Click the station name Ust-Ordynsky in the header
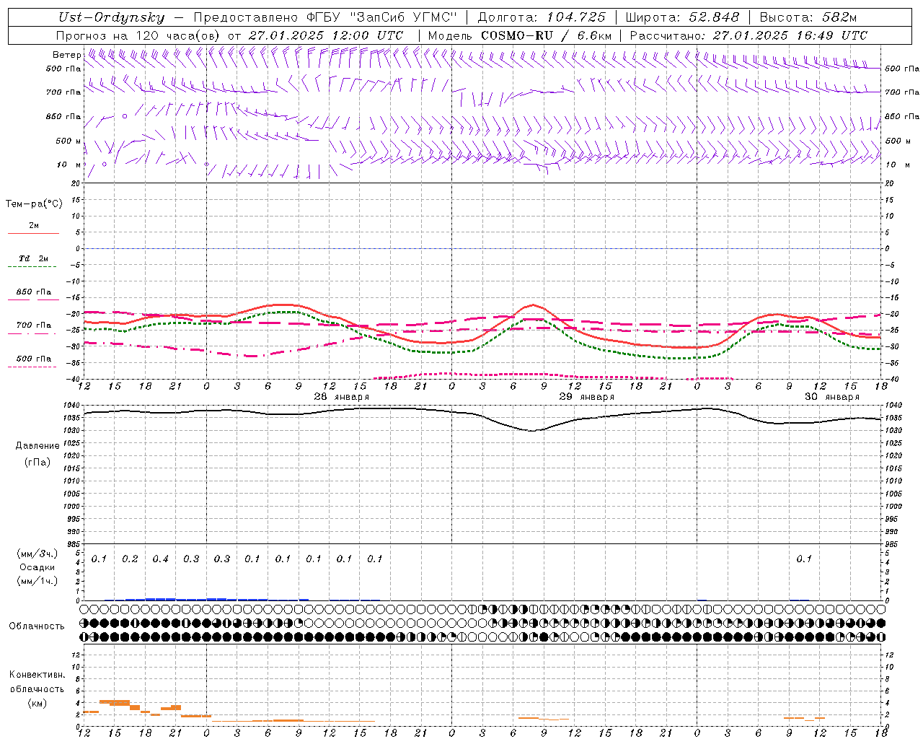The width and height of the screenshot is (923, 739). pyautogui.click(x=112, y=18)
